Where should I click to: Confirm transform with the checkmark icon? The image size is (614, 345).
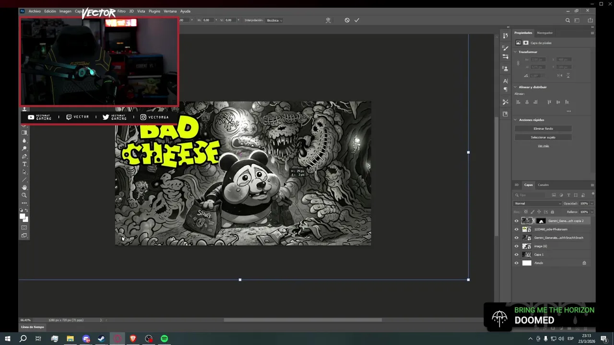[x=356, y=20]
